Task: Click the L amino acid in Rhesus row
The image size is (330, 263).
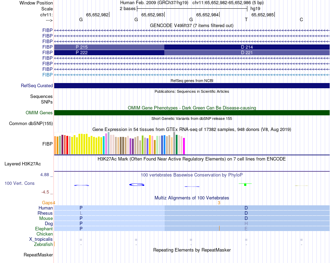Action: click(81, 213)
